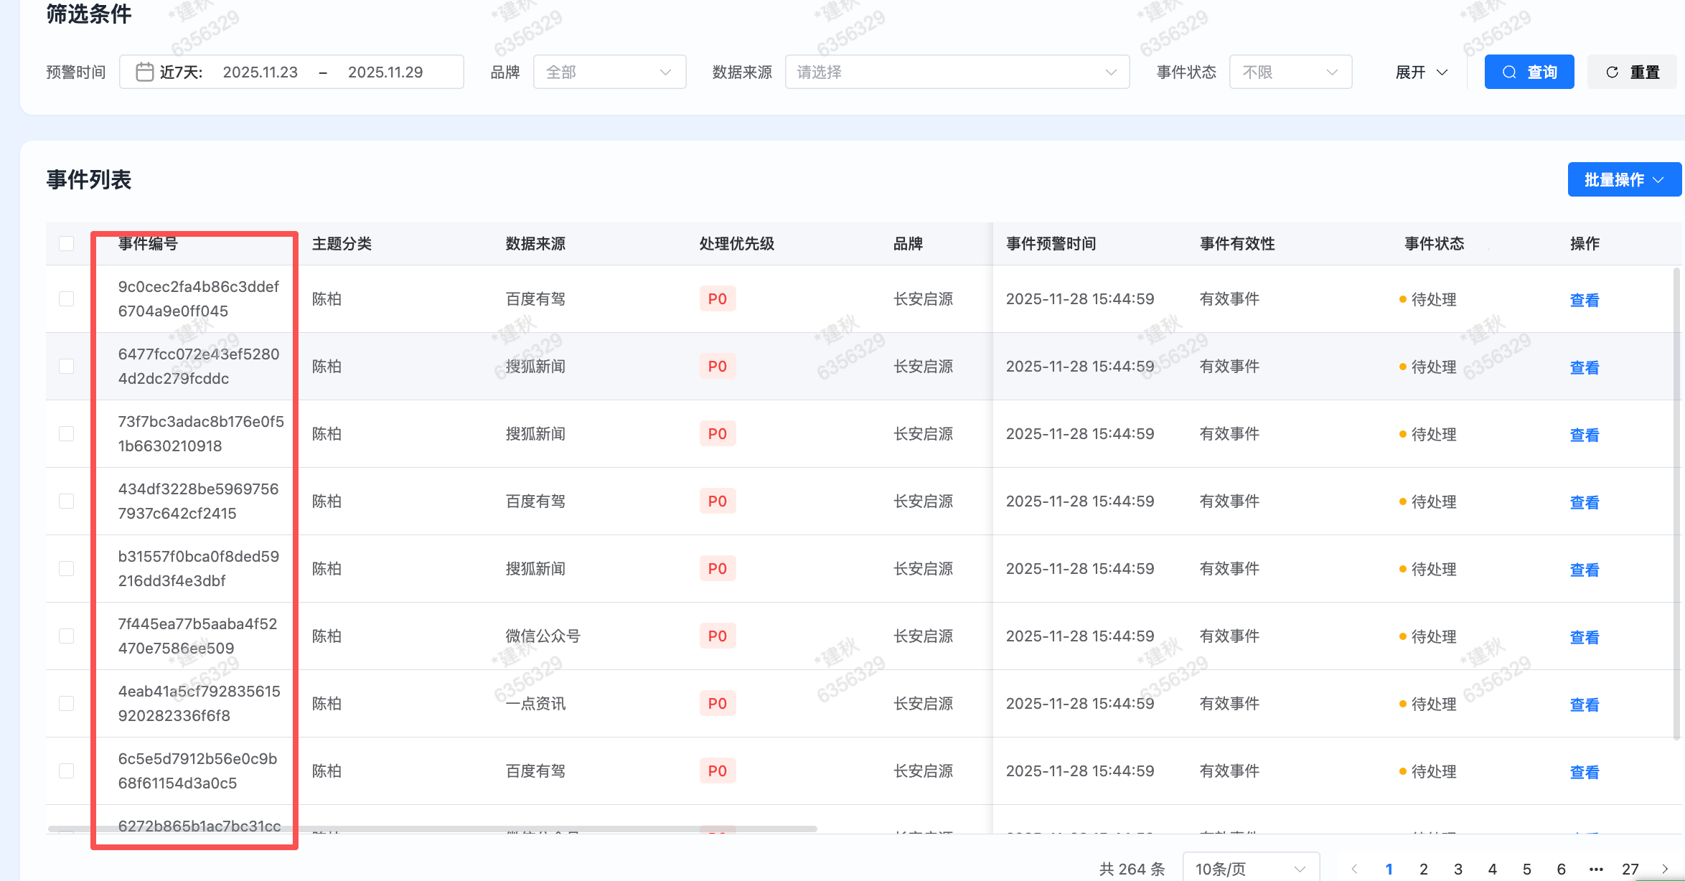Click the pagination ellipsis jump icon
The width and height of the screenshot is (1685, 881).
point(1596,869)
